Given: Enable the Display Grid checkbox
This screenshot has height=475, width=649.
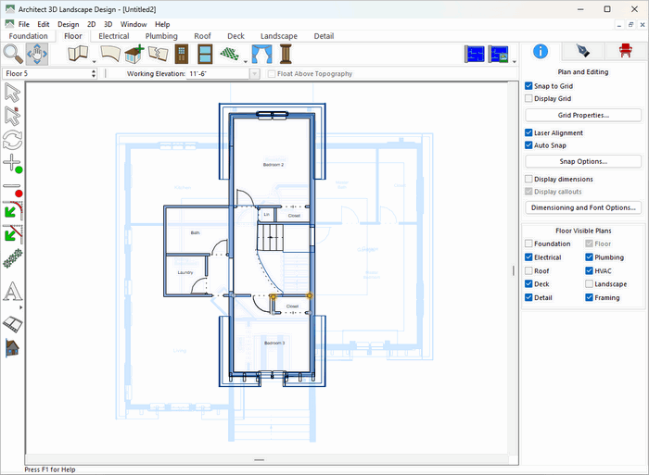Looking at the screenshot, I should pyautogui.click(x=528, y=98).
